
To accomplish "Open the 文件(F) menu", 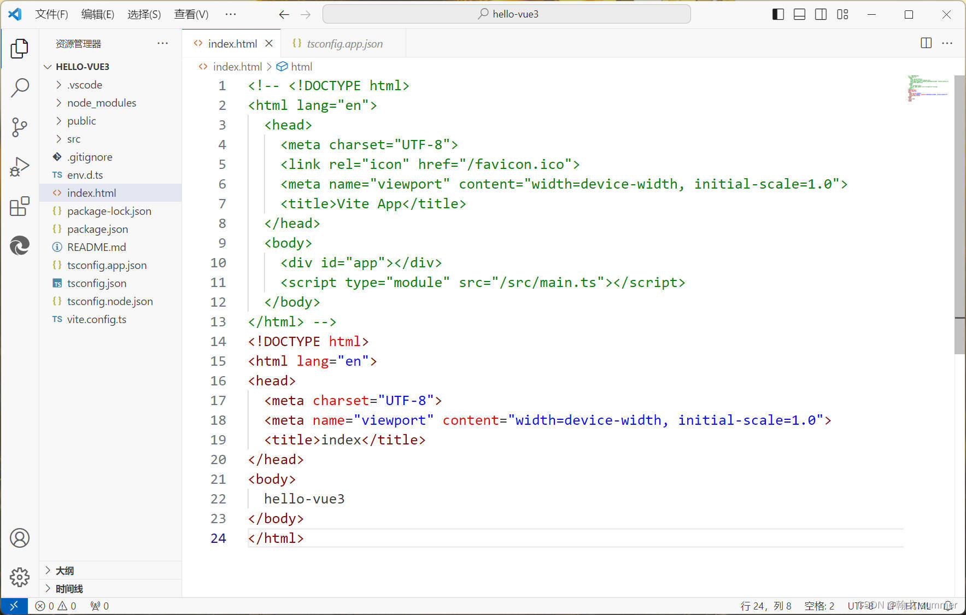I will (x=51, y=14).
